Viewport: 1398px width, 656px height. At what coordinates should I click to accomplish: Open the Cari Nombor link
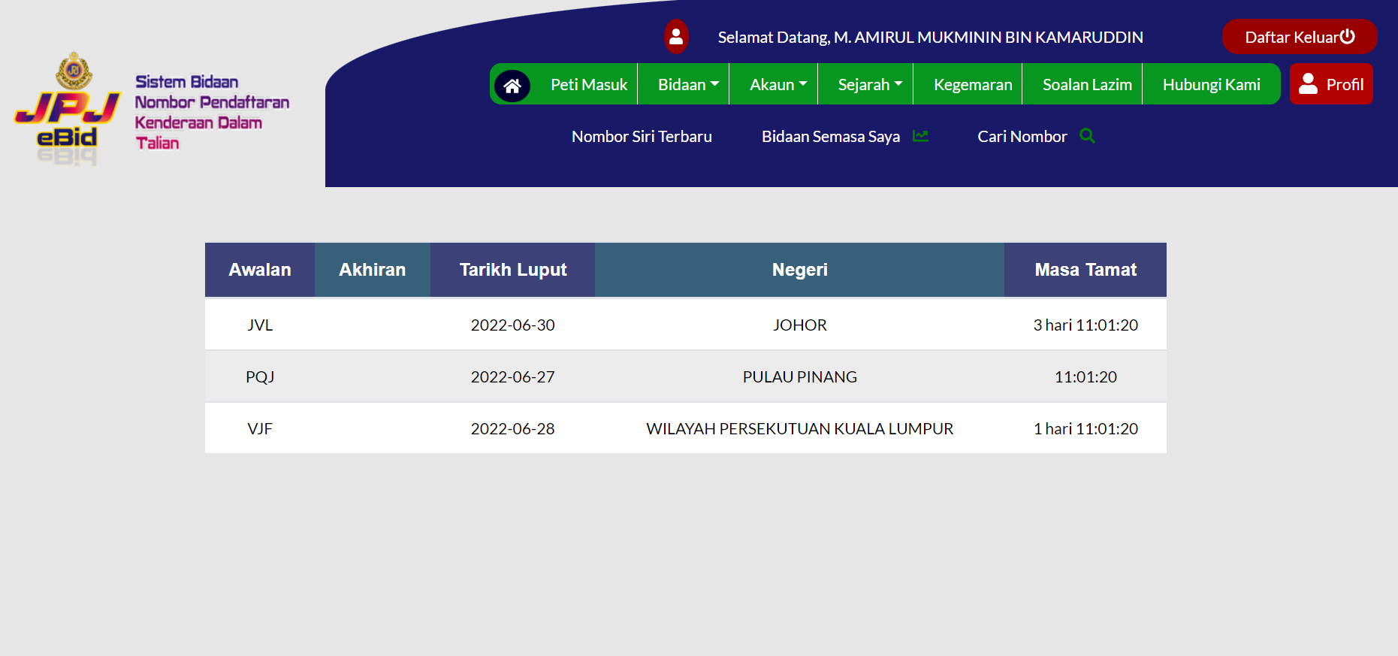(1022, 136)
